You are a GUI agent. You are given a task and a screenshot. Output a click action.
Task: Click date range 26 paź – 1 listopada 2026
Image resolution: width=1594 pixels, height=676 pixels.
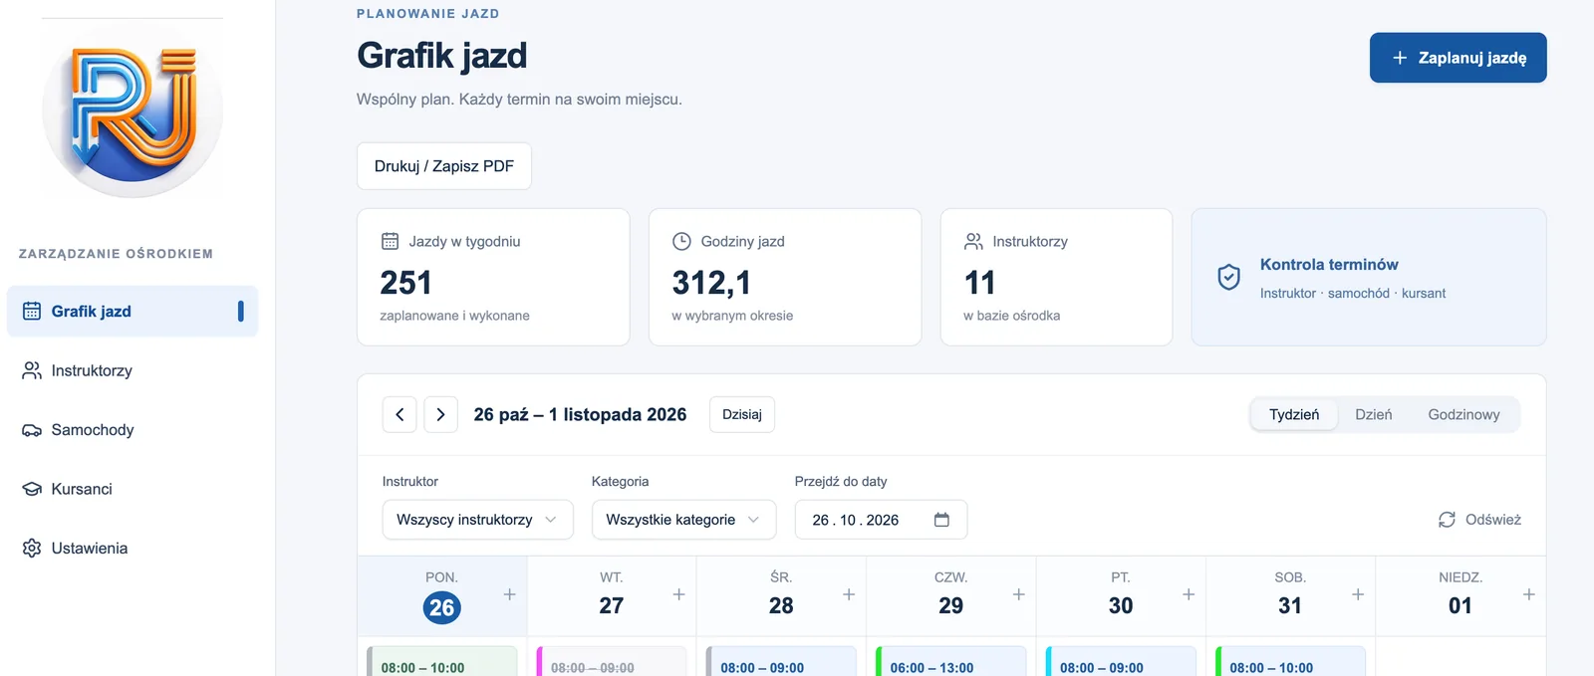[580, 414]
